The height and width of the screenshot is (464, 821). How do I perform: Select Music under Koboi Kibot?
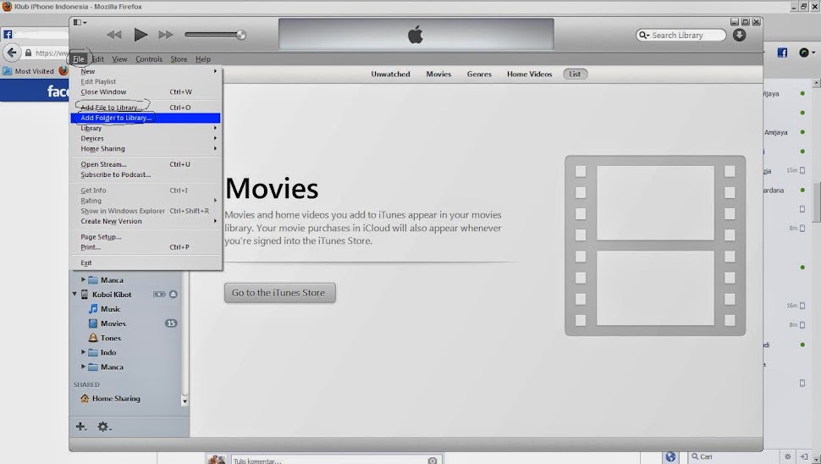111,309
